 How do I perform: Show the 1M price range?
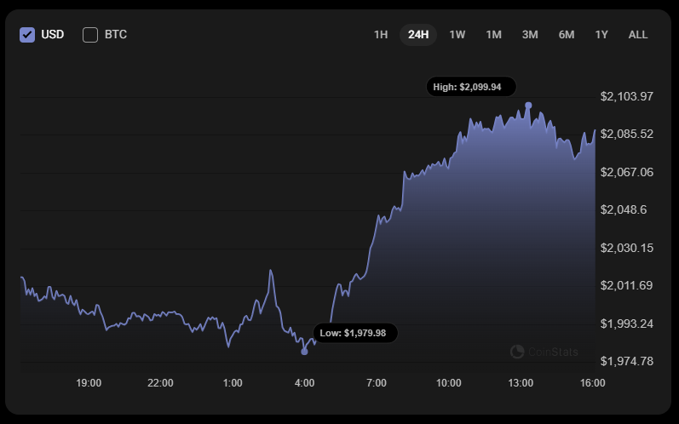[x=493, y=35]
